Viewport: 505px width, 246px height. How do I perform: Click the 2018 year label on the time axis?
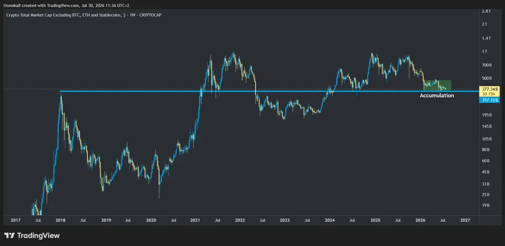[x=60, y=220]
